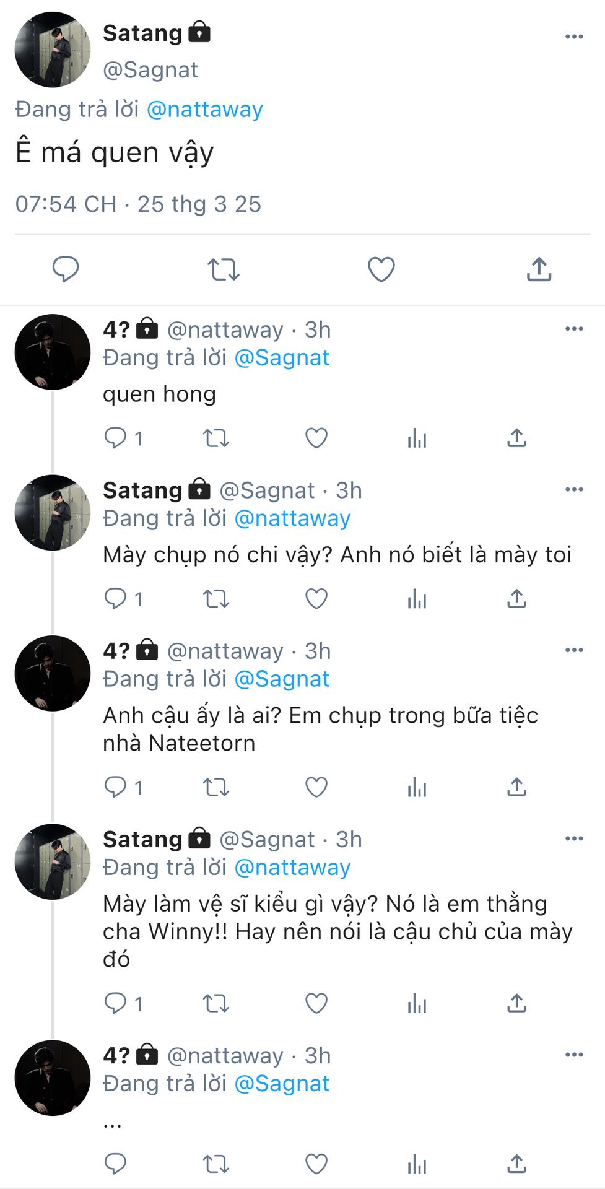View analytics of the 'em thằng cha Winny' tweet

coord(417,1003)
